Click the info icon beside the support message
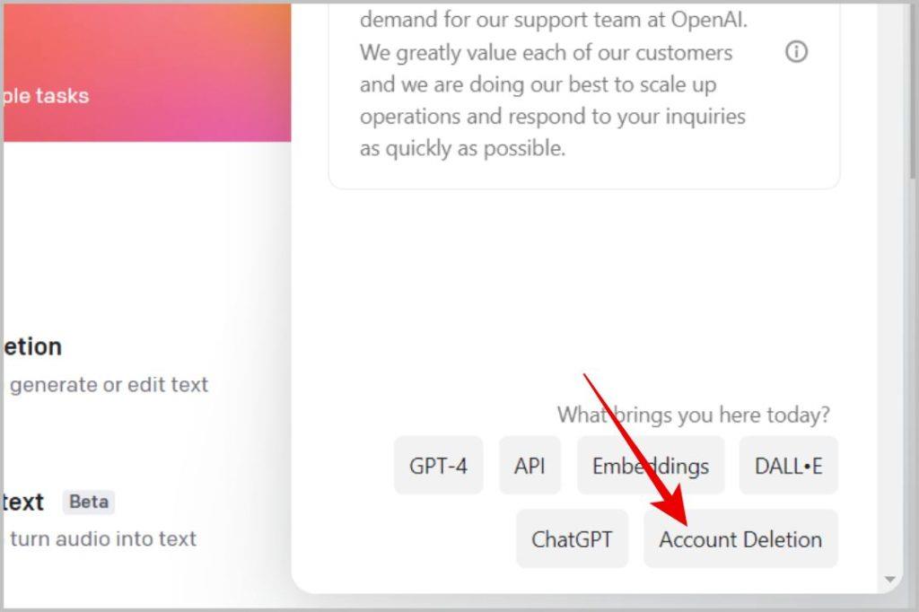The width and height of the screenshot is (919, 612). [796, 52]
